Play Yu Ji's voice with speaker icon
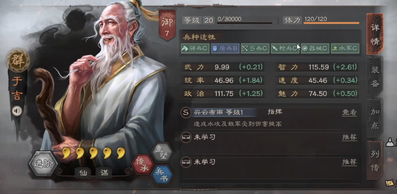The height and width of the screenshot is (194, 397). [x=17, y=111]
